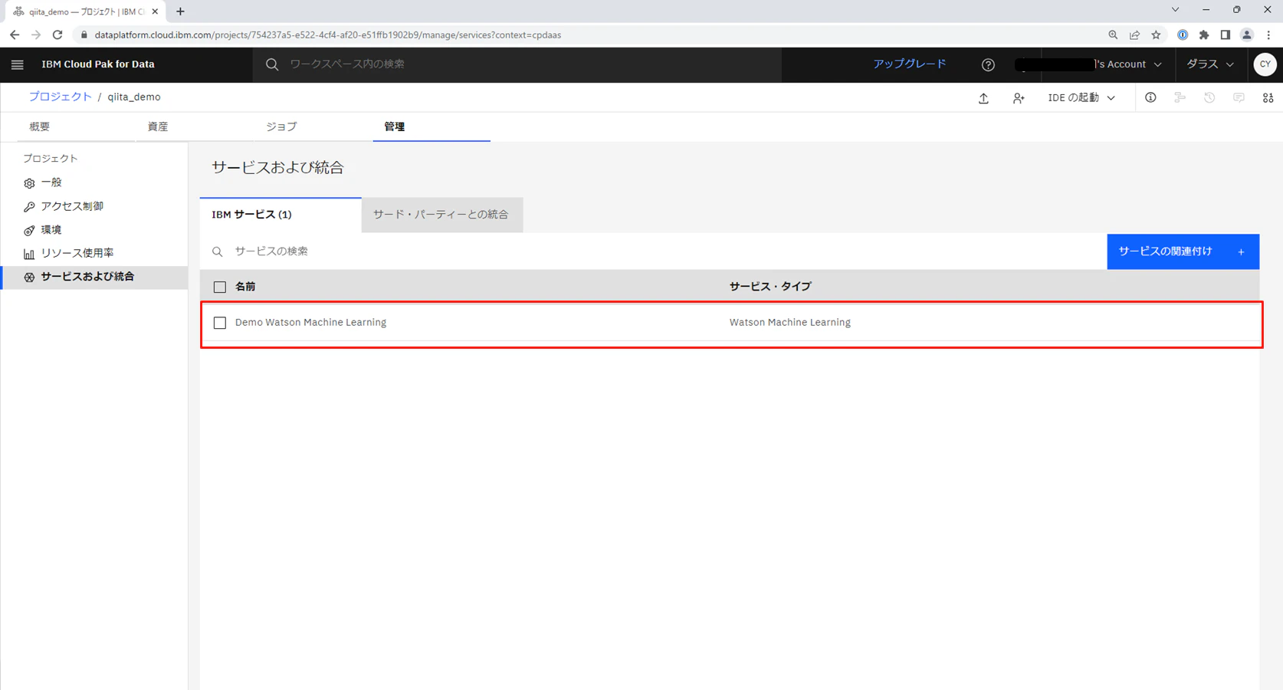Click the export project upload icon
1283x690 pixels.
(983, 98)
